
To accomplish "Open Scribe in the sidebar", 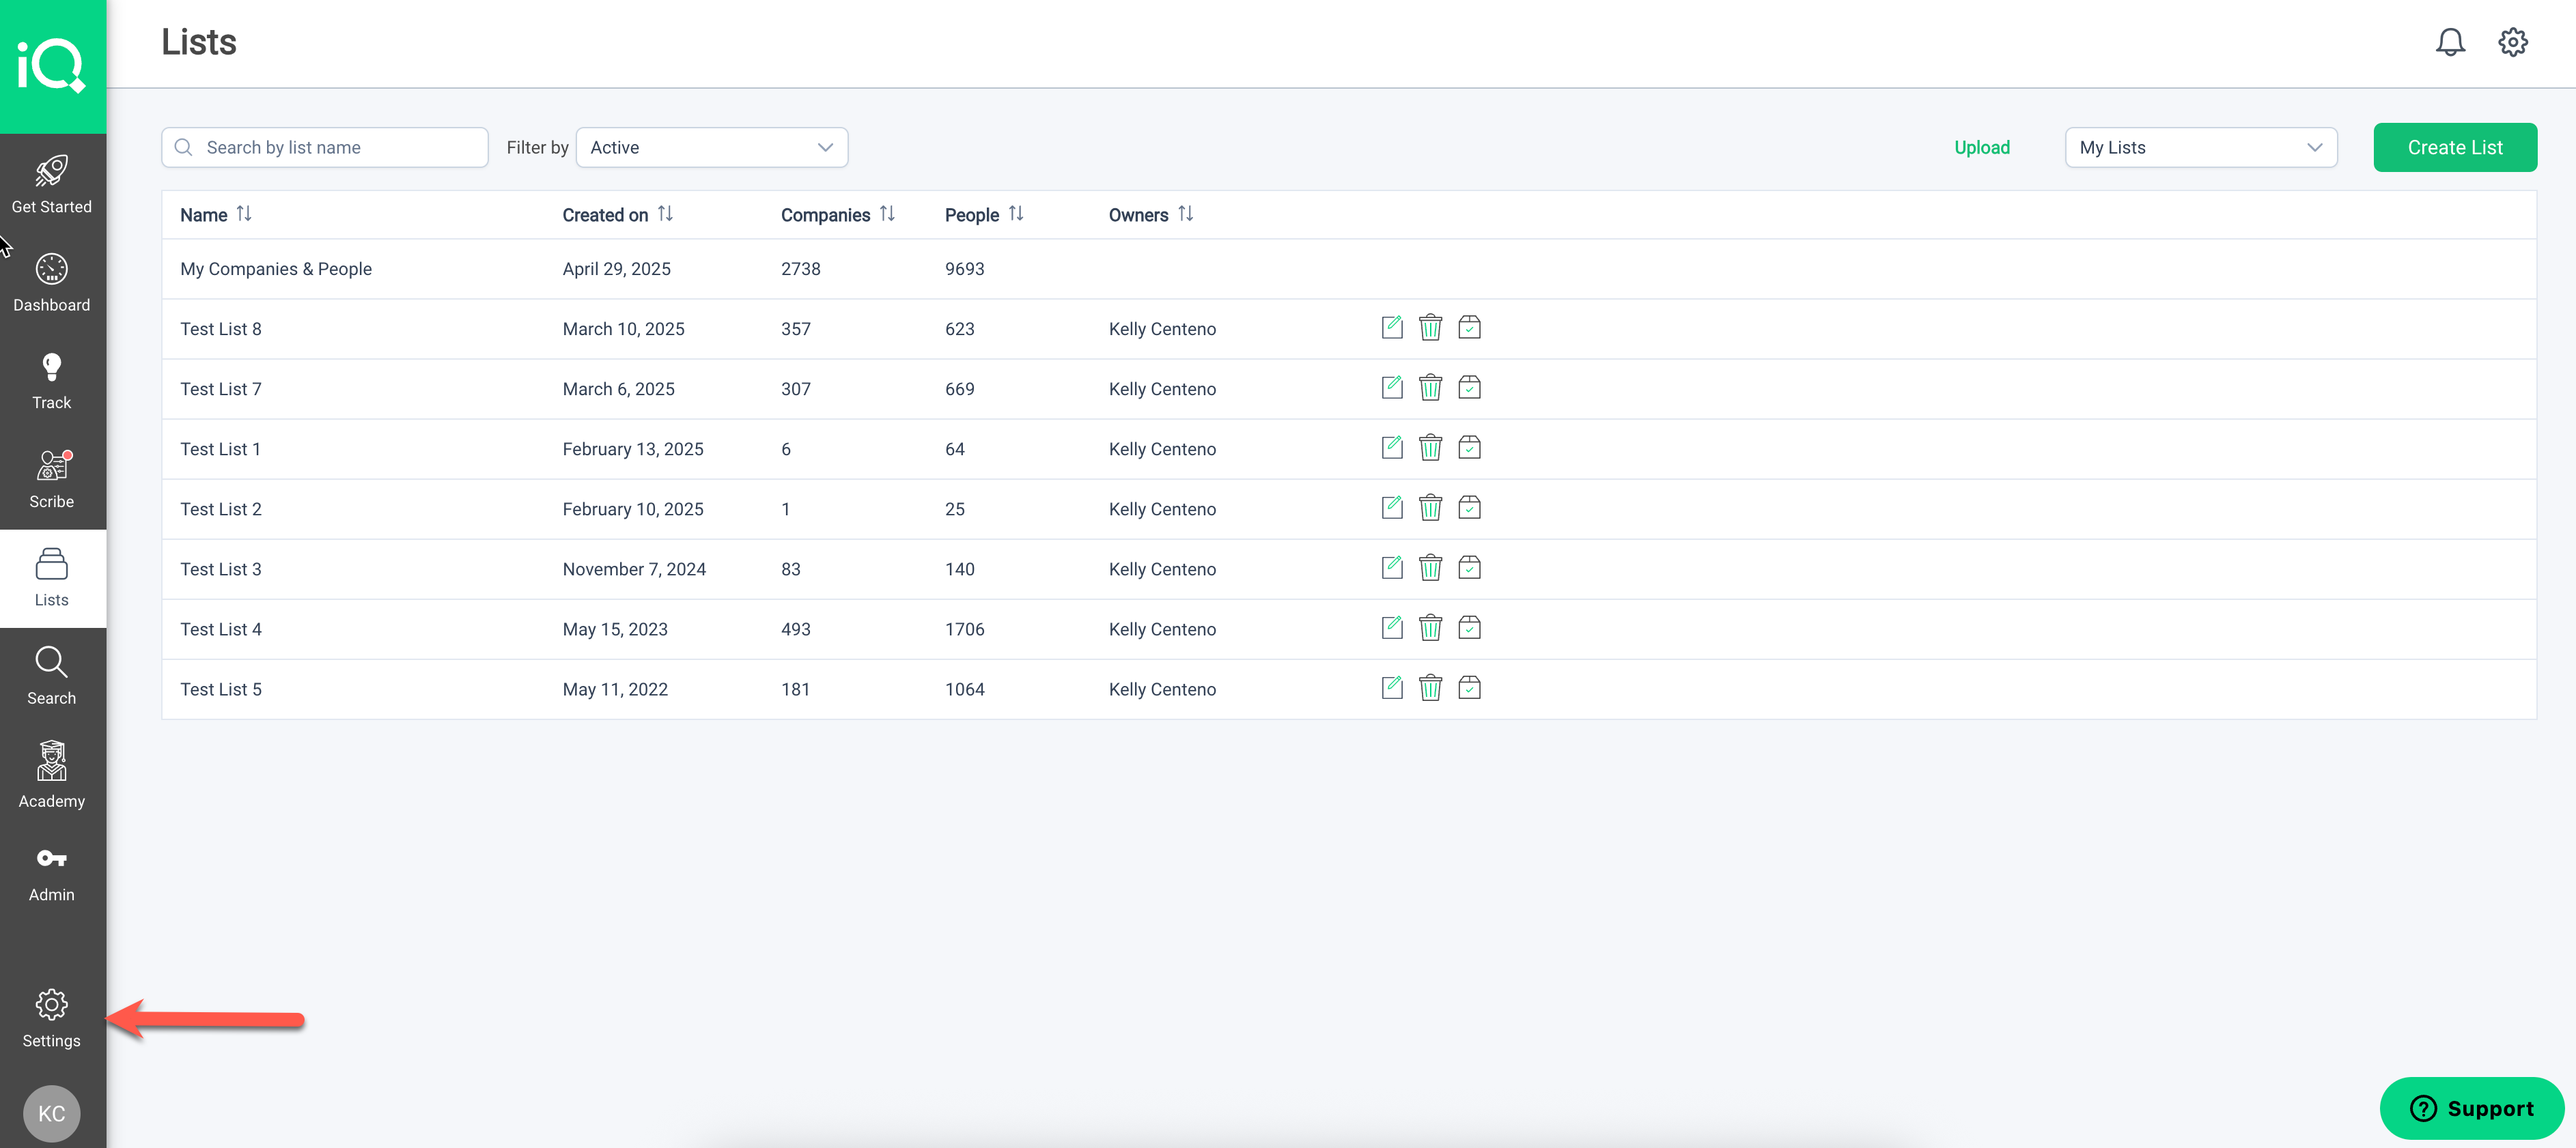I will [52, 480].
